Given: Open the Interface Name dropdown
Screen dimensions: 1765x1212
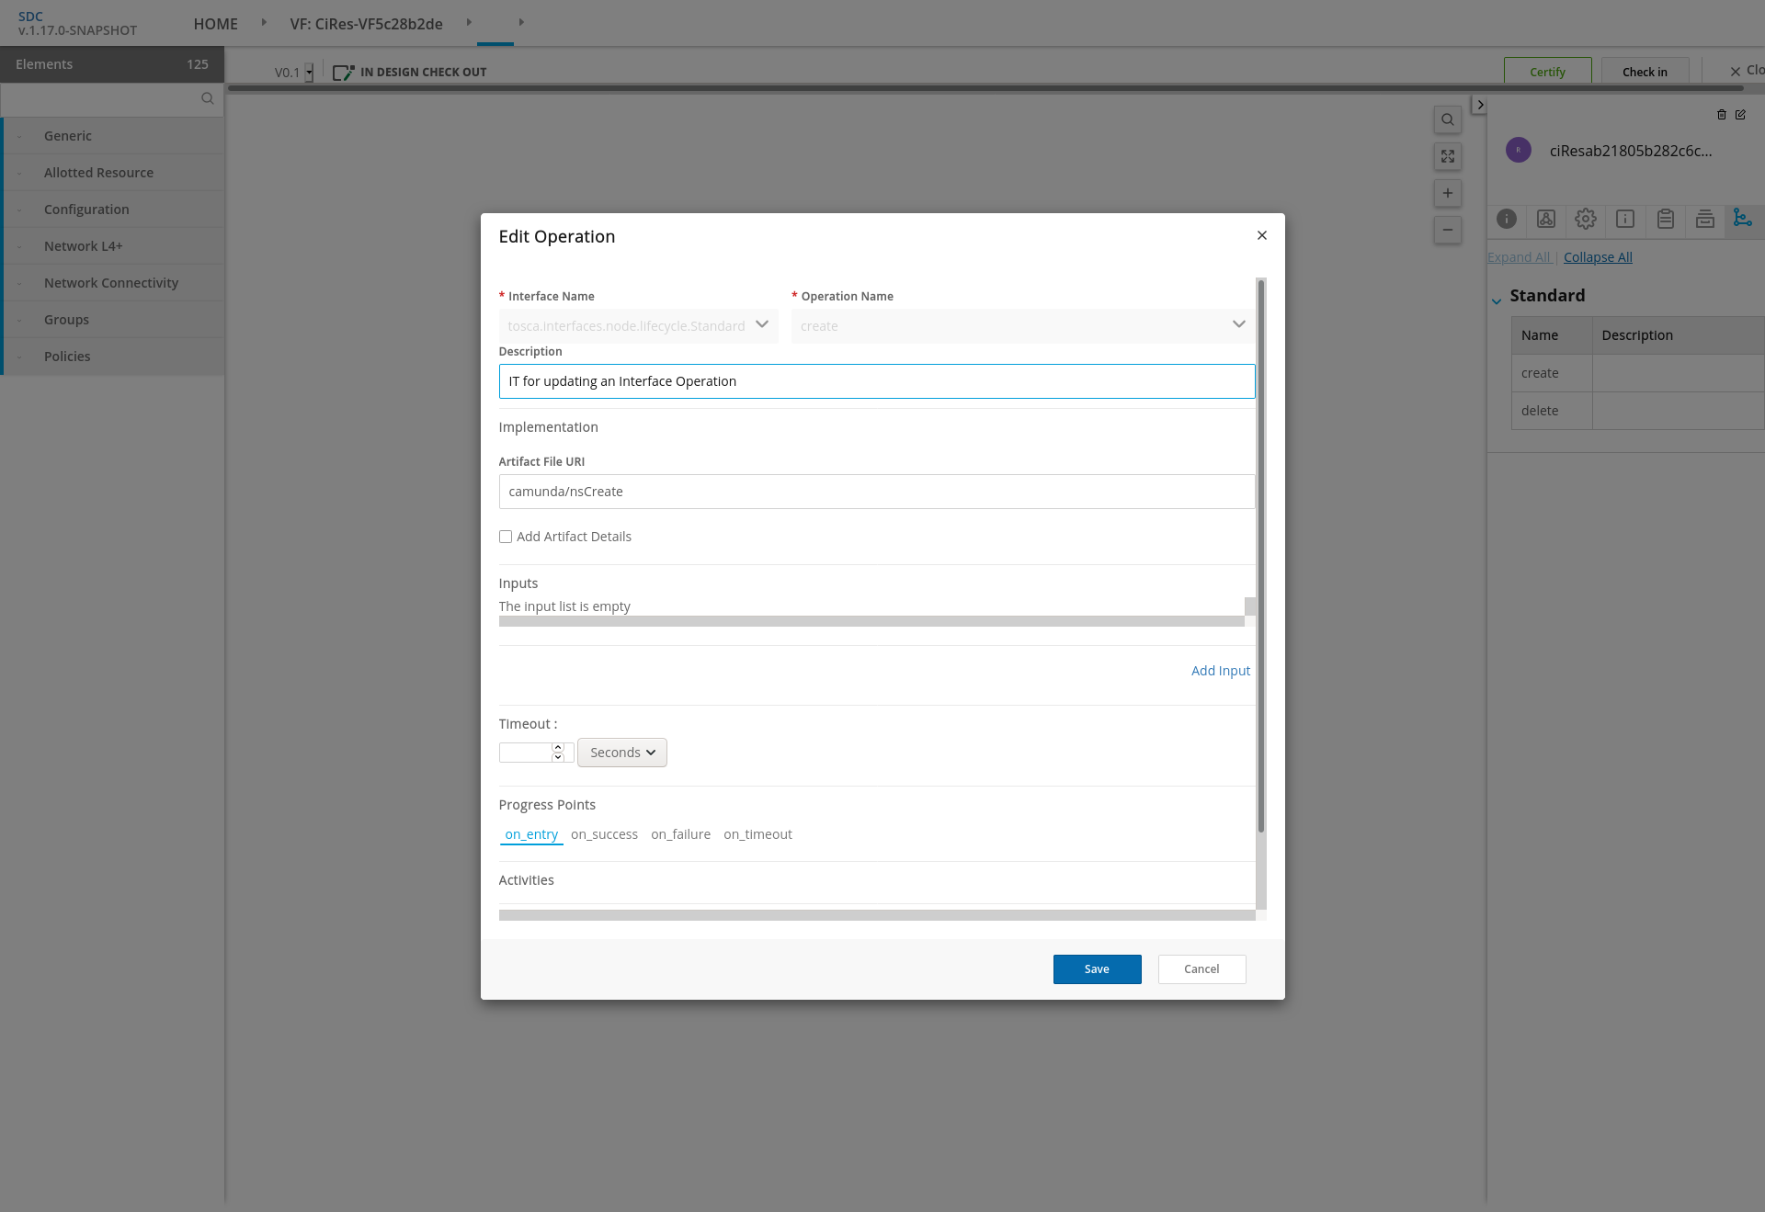Looking at the screenshot, I should 638,325.
